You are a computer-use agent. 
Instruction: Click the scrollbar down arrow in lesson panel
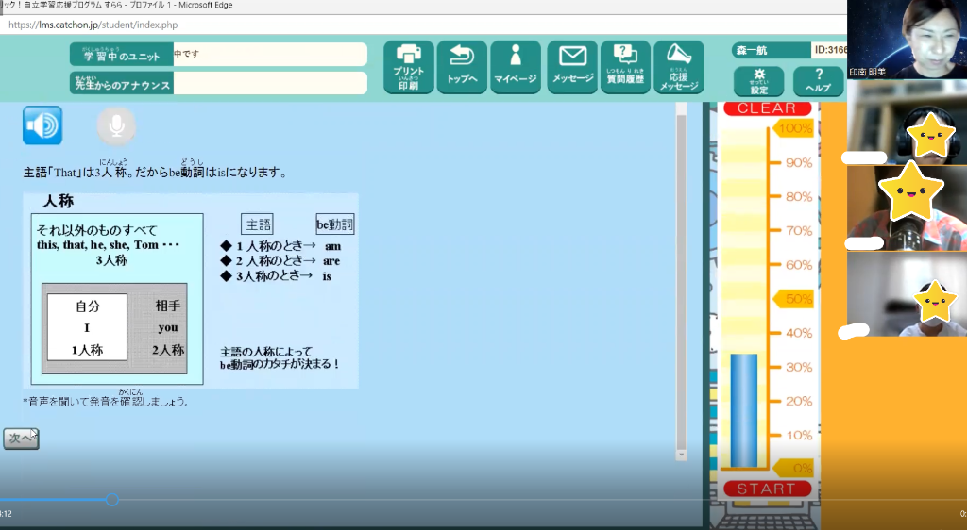click(x=681, y=455)
